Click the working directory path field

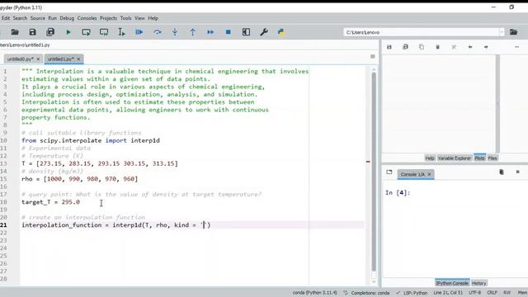pos(422,32)
